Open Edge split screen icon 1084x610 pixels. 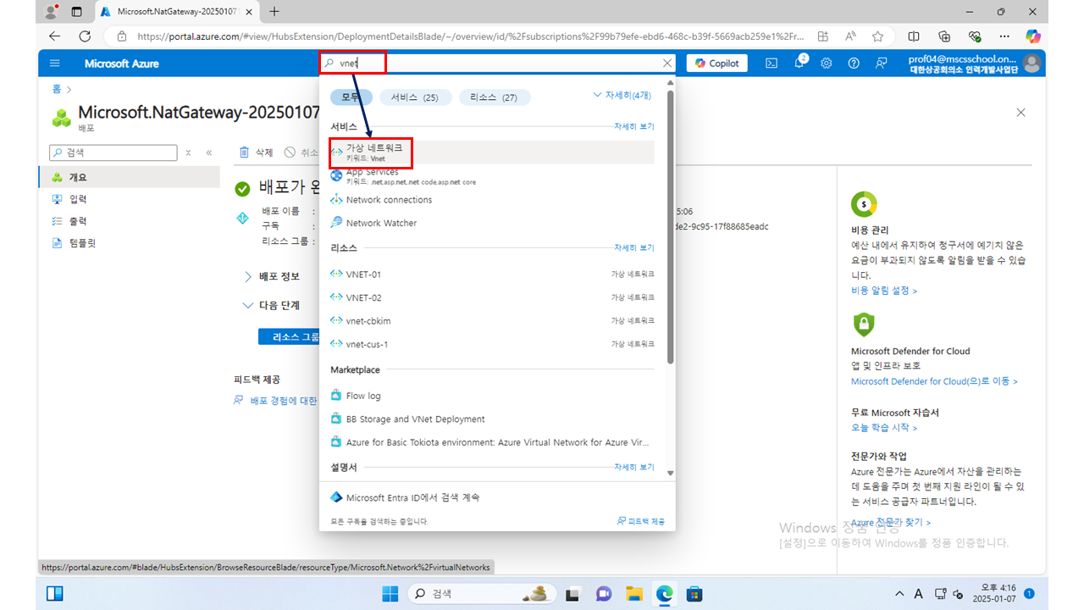pos(914,36)
